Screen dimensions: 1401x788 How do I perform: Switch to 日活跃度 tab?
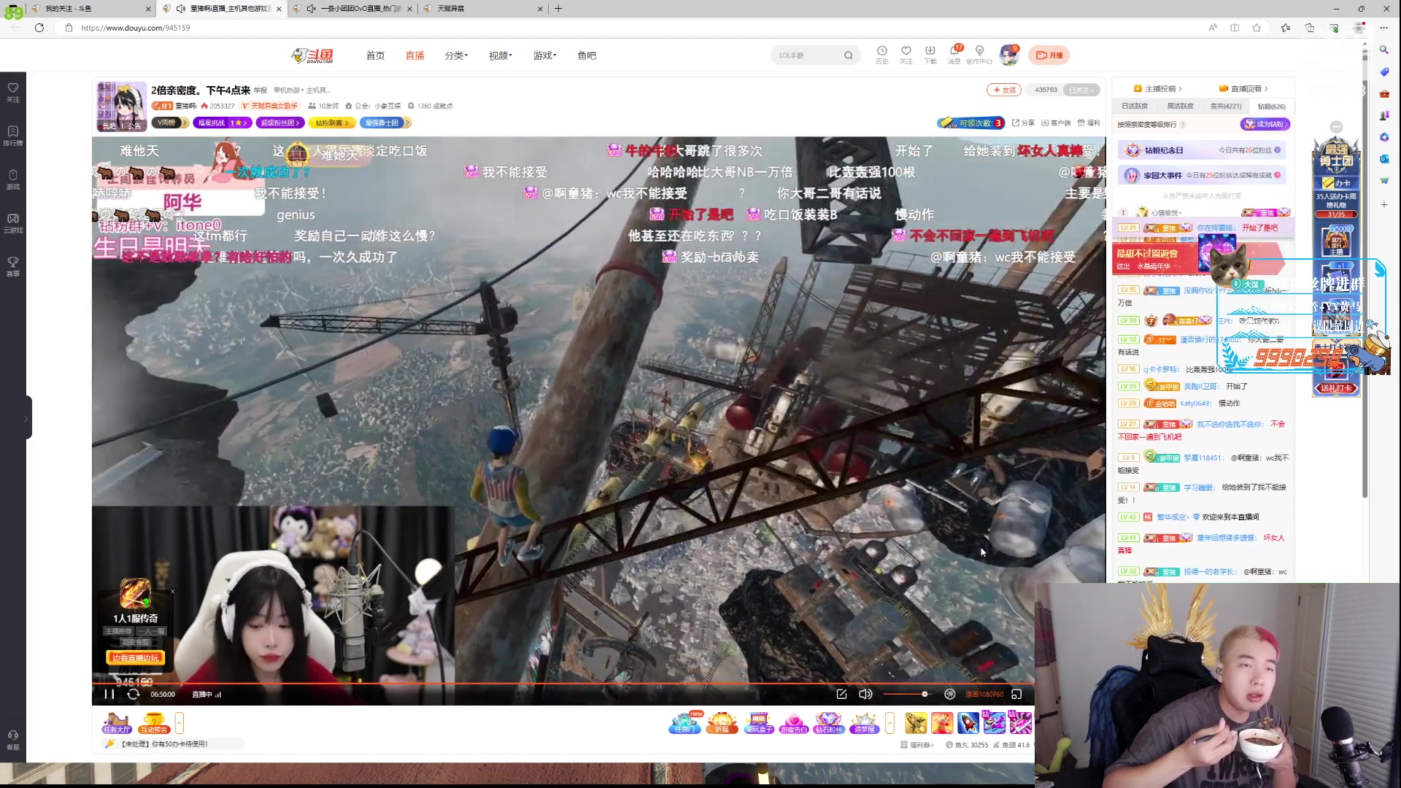(1135, 106)
